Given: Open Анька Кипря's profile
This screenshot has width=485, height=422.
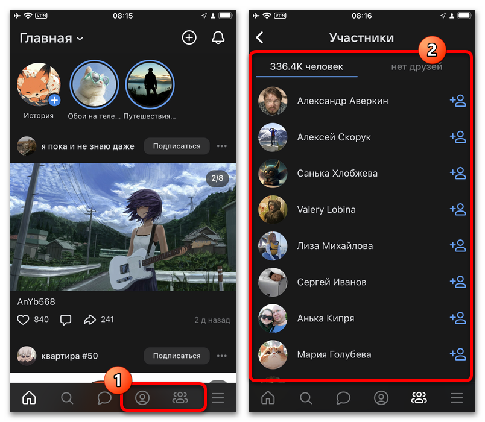Looking at the screenshot, I should (326, 318).
